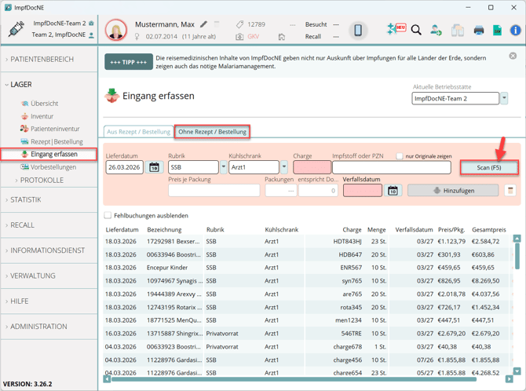Tick the 'Fehlbuchungen ausblenden' checkbox

108,215
